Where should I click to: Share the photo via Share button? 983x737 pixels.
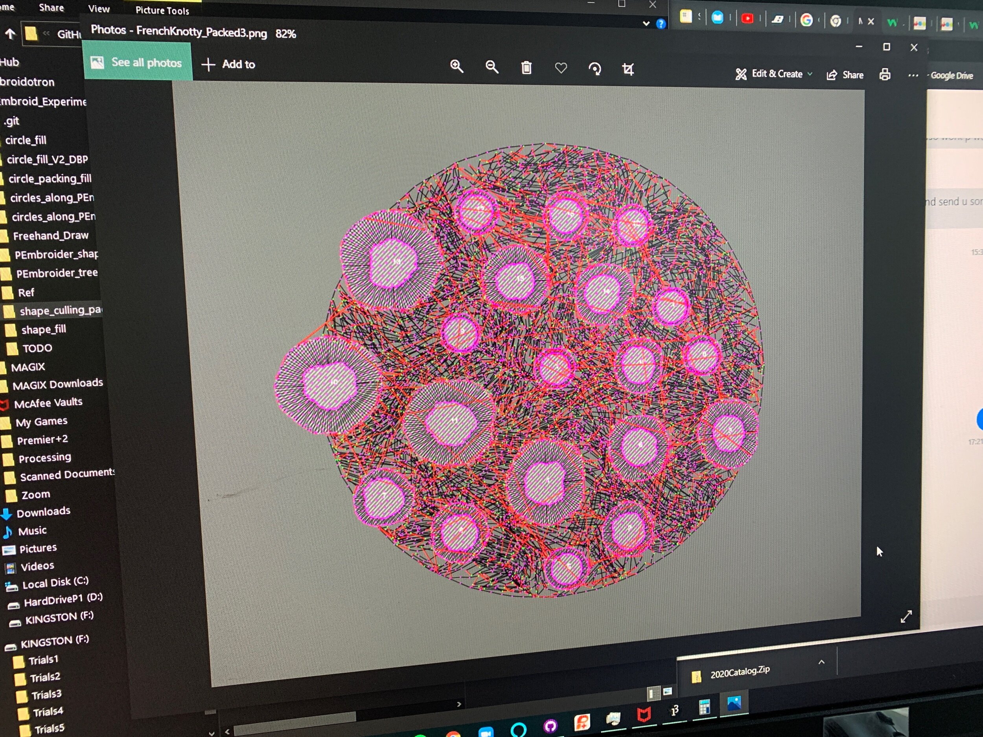845,75
